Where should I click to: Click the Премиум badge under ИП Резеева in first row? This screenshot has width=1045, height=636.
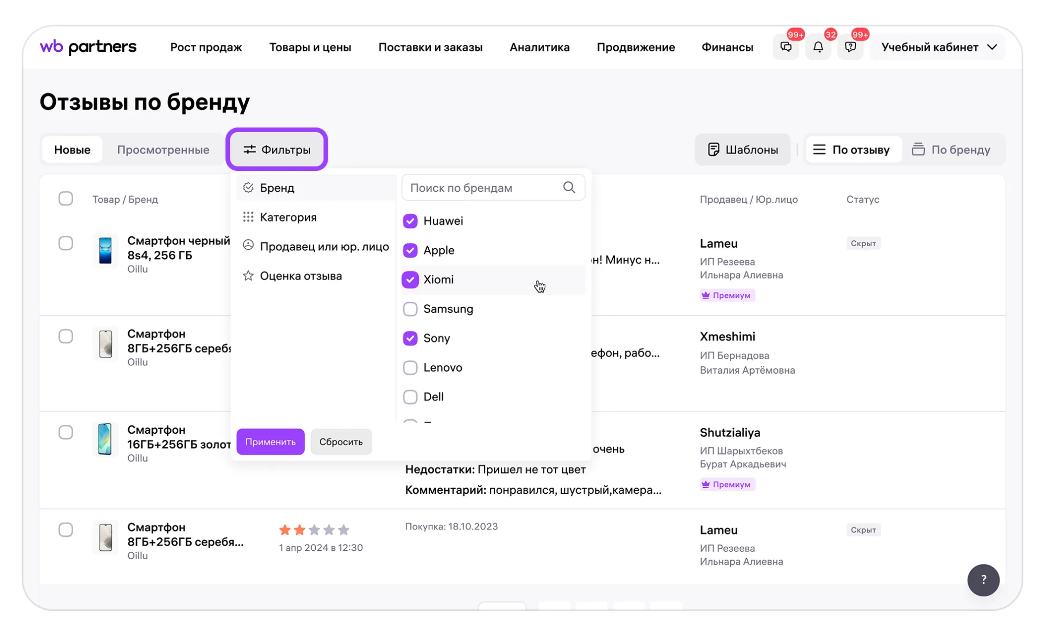727,295
